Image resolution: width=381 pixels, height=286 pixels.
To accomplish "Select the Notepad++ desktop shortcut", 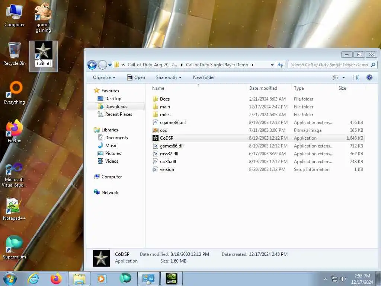I will [x=15, y=209].
